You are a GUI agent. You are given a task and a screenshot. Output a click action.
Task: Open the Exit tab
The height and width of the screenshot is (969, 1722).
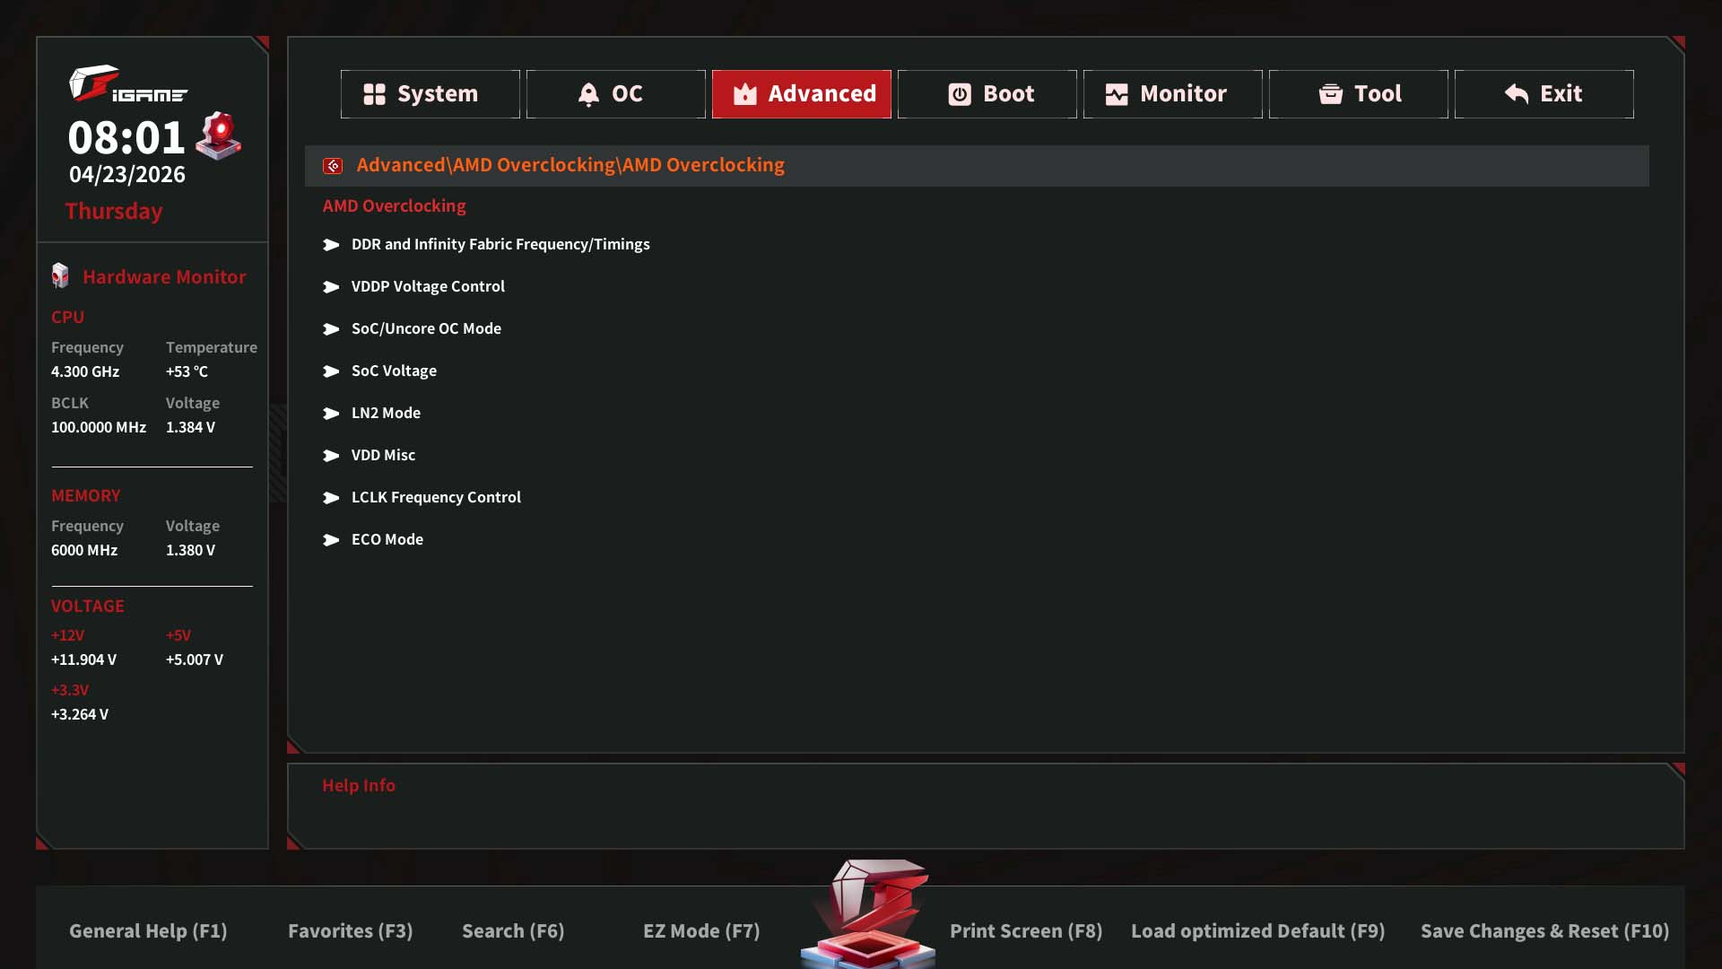(x=1544, y=94)
